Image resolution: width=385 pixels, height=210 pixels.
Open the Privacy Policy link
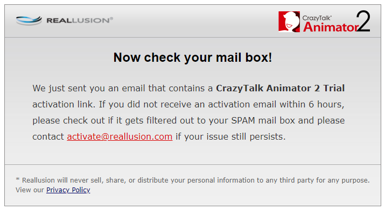point(68,190)
